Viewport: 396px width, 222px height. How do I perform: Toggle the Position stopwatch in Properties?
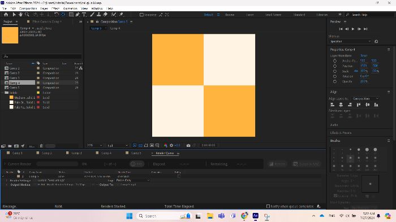[335, 66]
